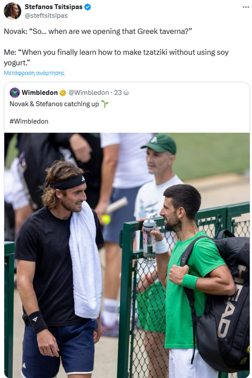The height and width of the screenshot is (378, 252).
Task: Translate the post via Μετάφραση ανάρτησης
Action: 34,73
